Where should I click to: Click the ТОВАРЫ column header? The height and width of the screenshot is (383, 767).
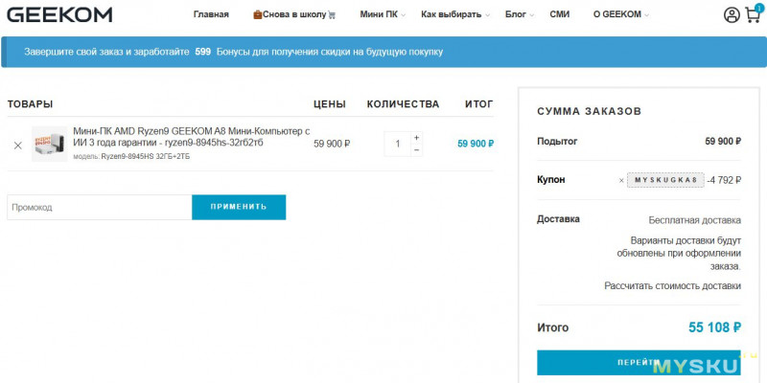click(31, 104)
